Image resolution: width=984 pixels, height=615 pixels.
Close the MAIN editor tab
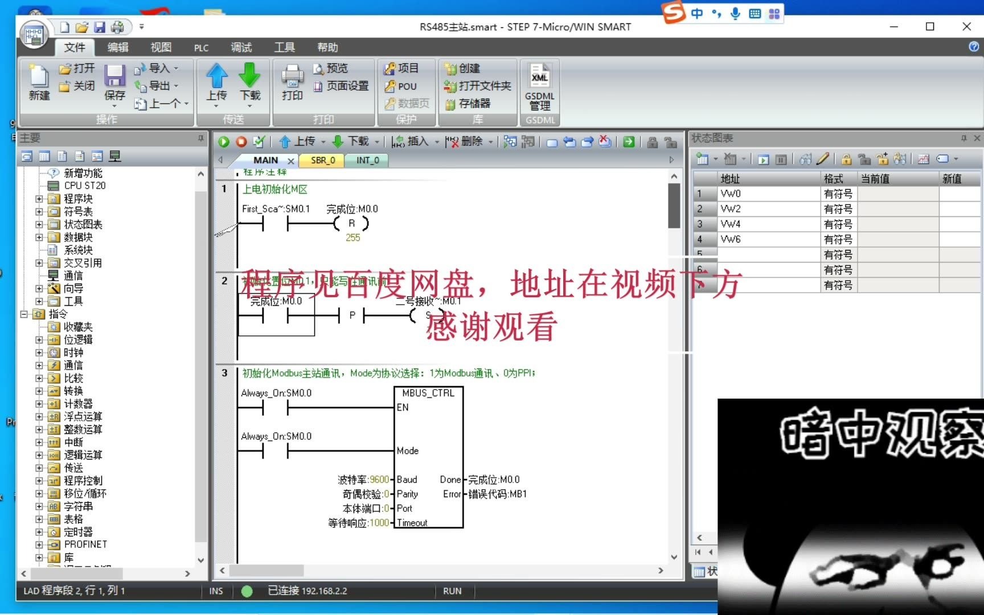click(x=291, y=161)
